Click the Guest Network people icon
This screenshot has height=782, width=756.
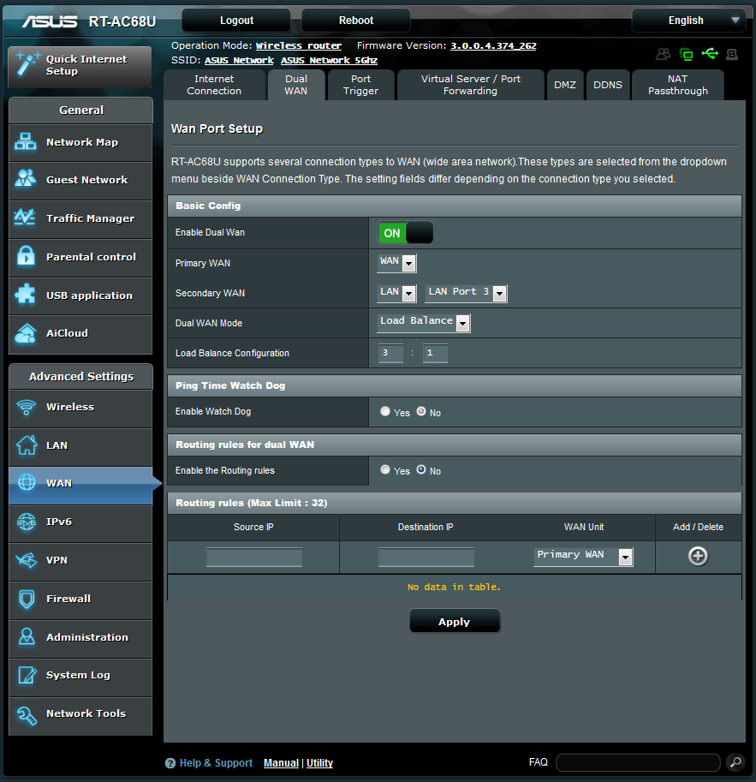click(x=25, y=178)
